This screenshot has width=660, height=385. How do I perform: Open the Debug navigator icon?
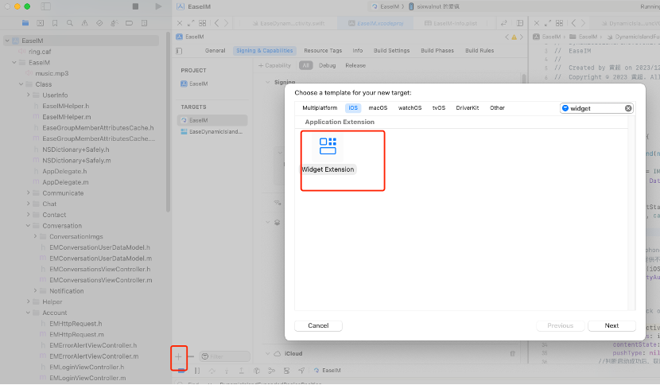coord(114,23)
